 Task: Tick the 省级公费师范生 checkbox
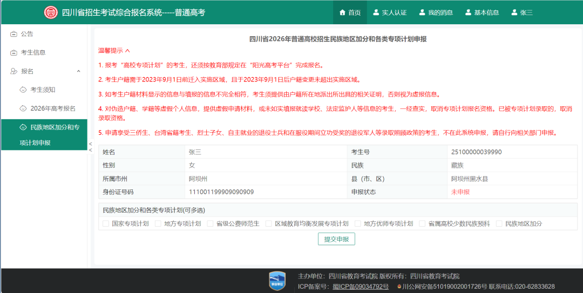point(210,223)
